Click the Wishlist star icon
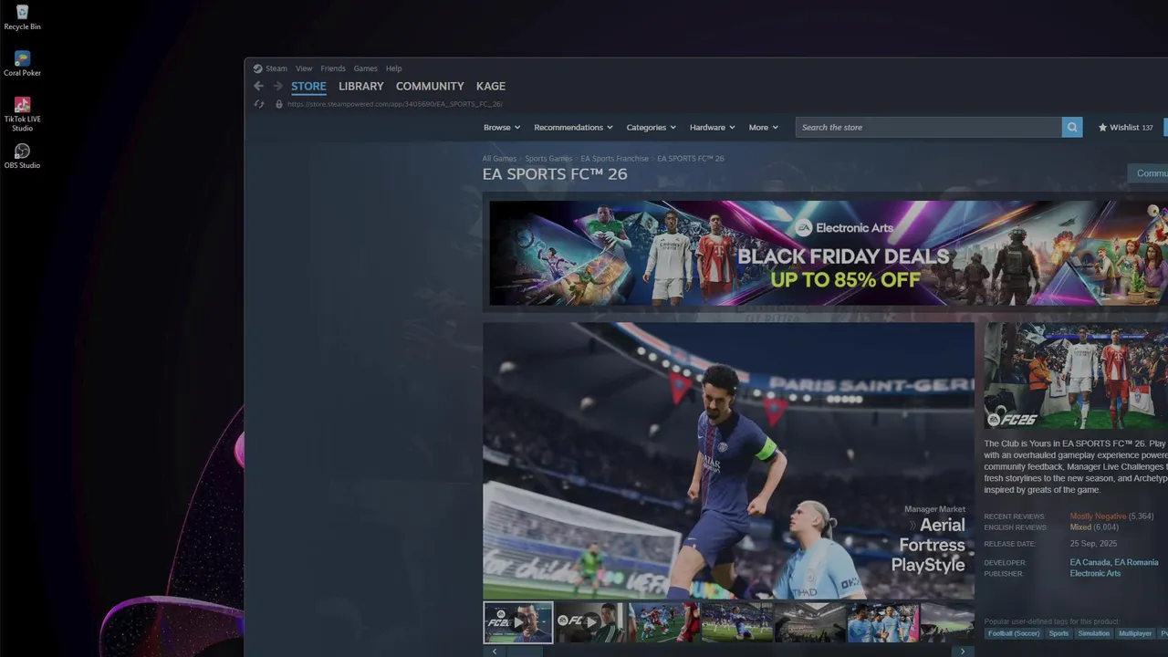Screen dimensions: 1168x657 (x=1102, y=128)
